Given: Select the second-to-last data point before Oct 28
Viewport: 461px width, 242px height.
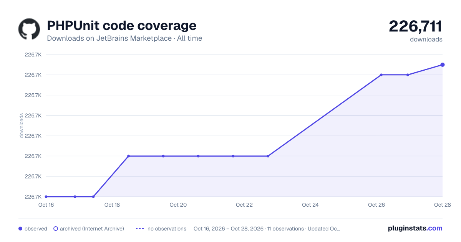Looking at the screenshot, I should 408,75.
